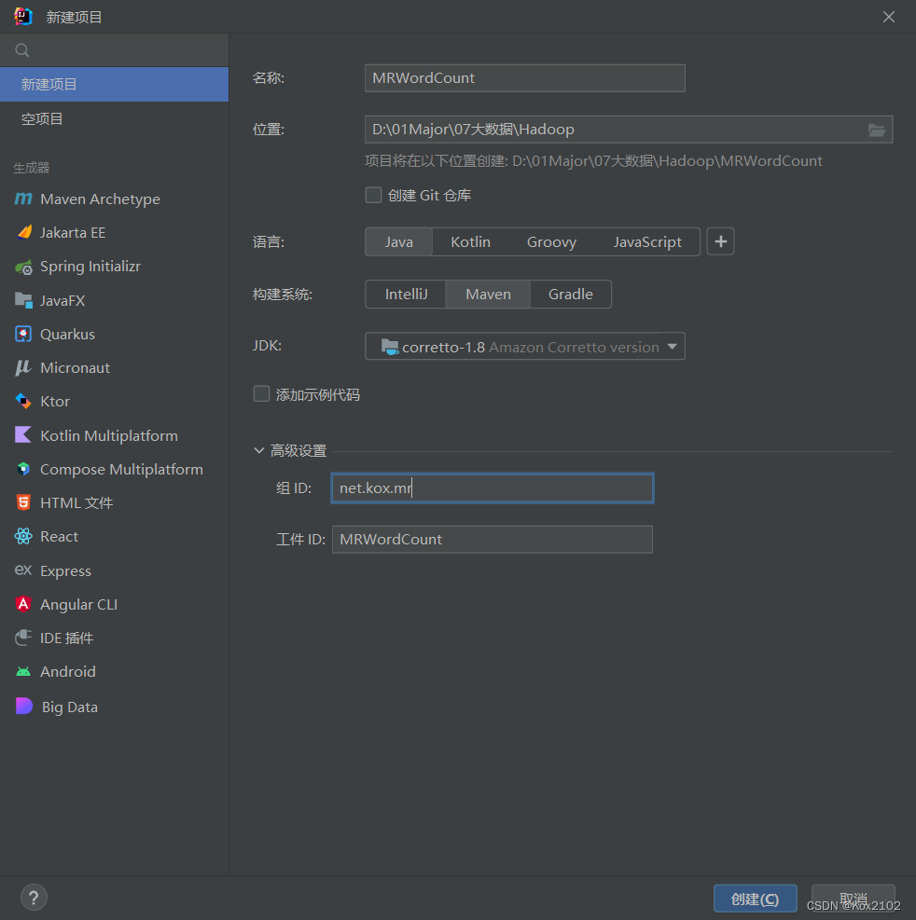
Task: Choose the Quarkus generator icon
Action: (23, 334)
